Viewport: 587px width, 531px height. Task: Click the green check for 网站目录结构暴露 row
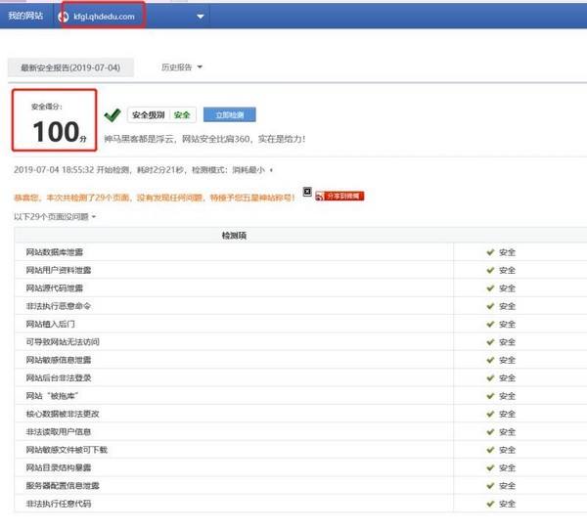[490, 467]
